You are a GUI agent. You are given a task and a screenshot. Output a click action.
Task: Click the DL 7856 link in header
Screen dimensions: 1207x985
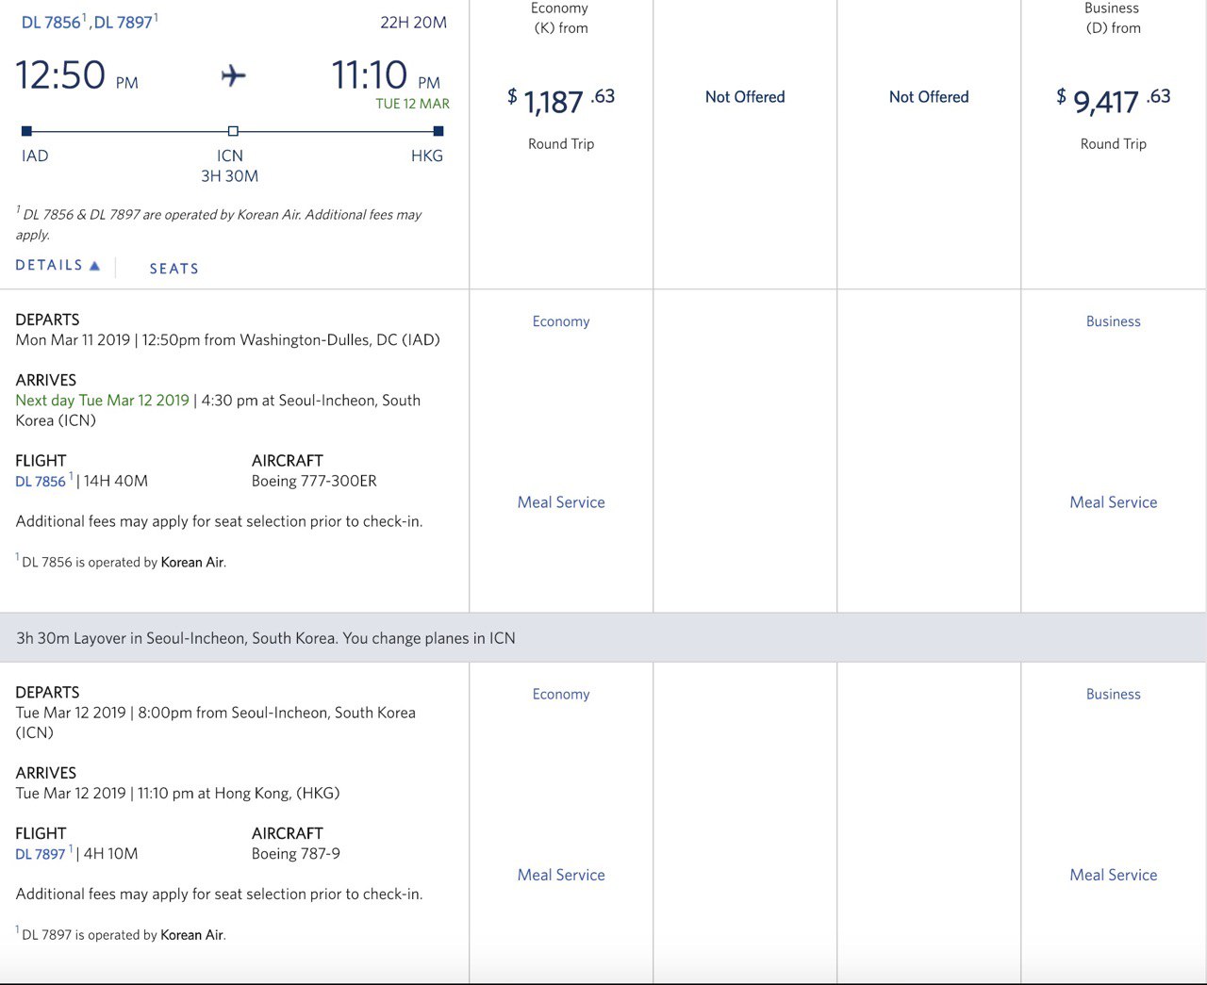point(51,23)
